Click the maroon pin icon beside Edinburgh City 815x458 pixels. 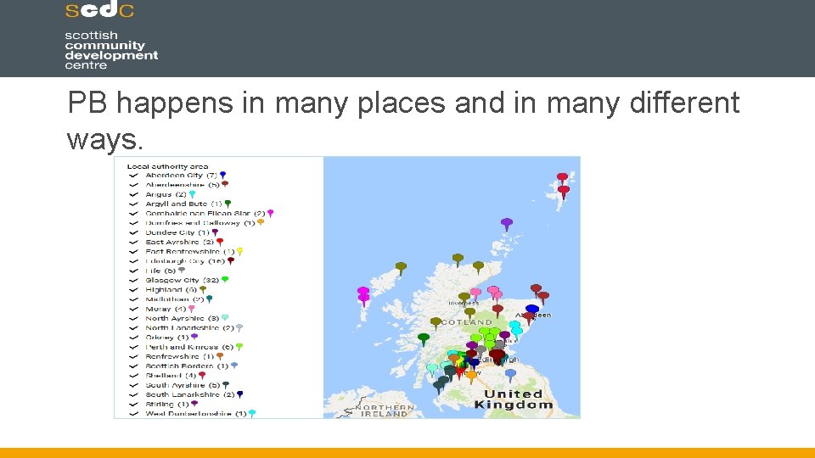[231, 260]
